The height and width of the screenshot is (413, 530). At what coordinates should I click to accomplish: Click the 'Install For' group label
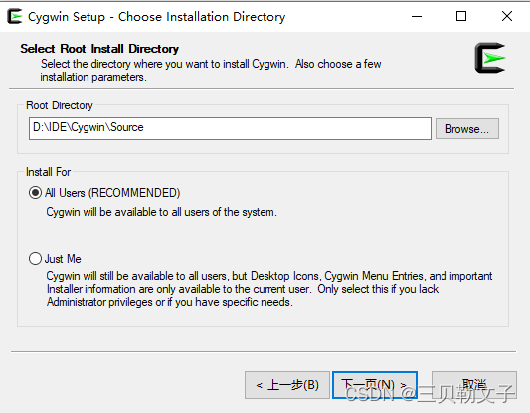(49, 172)
